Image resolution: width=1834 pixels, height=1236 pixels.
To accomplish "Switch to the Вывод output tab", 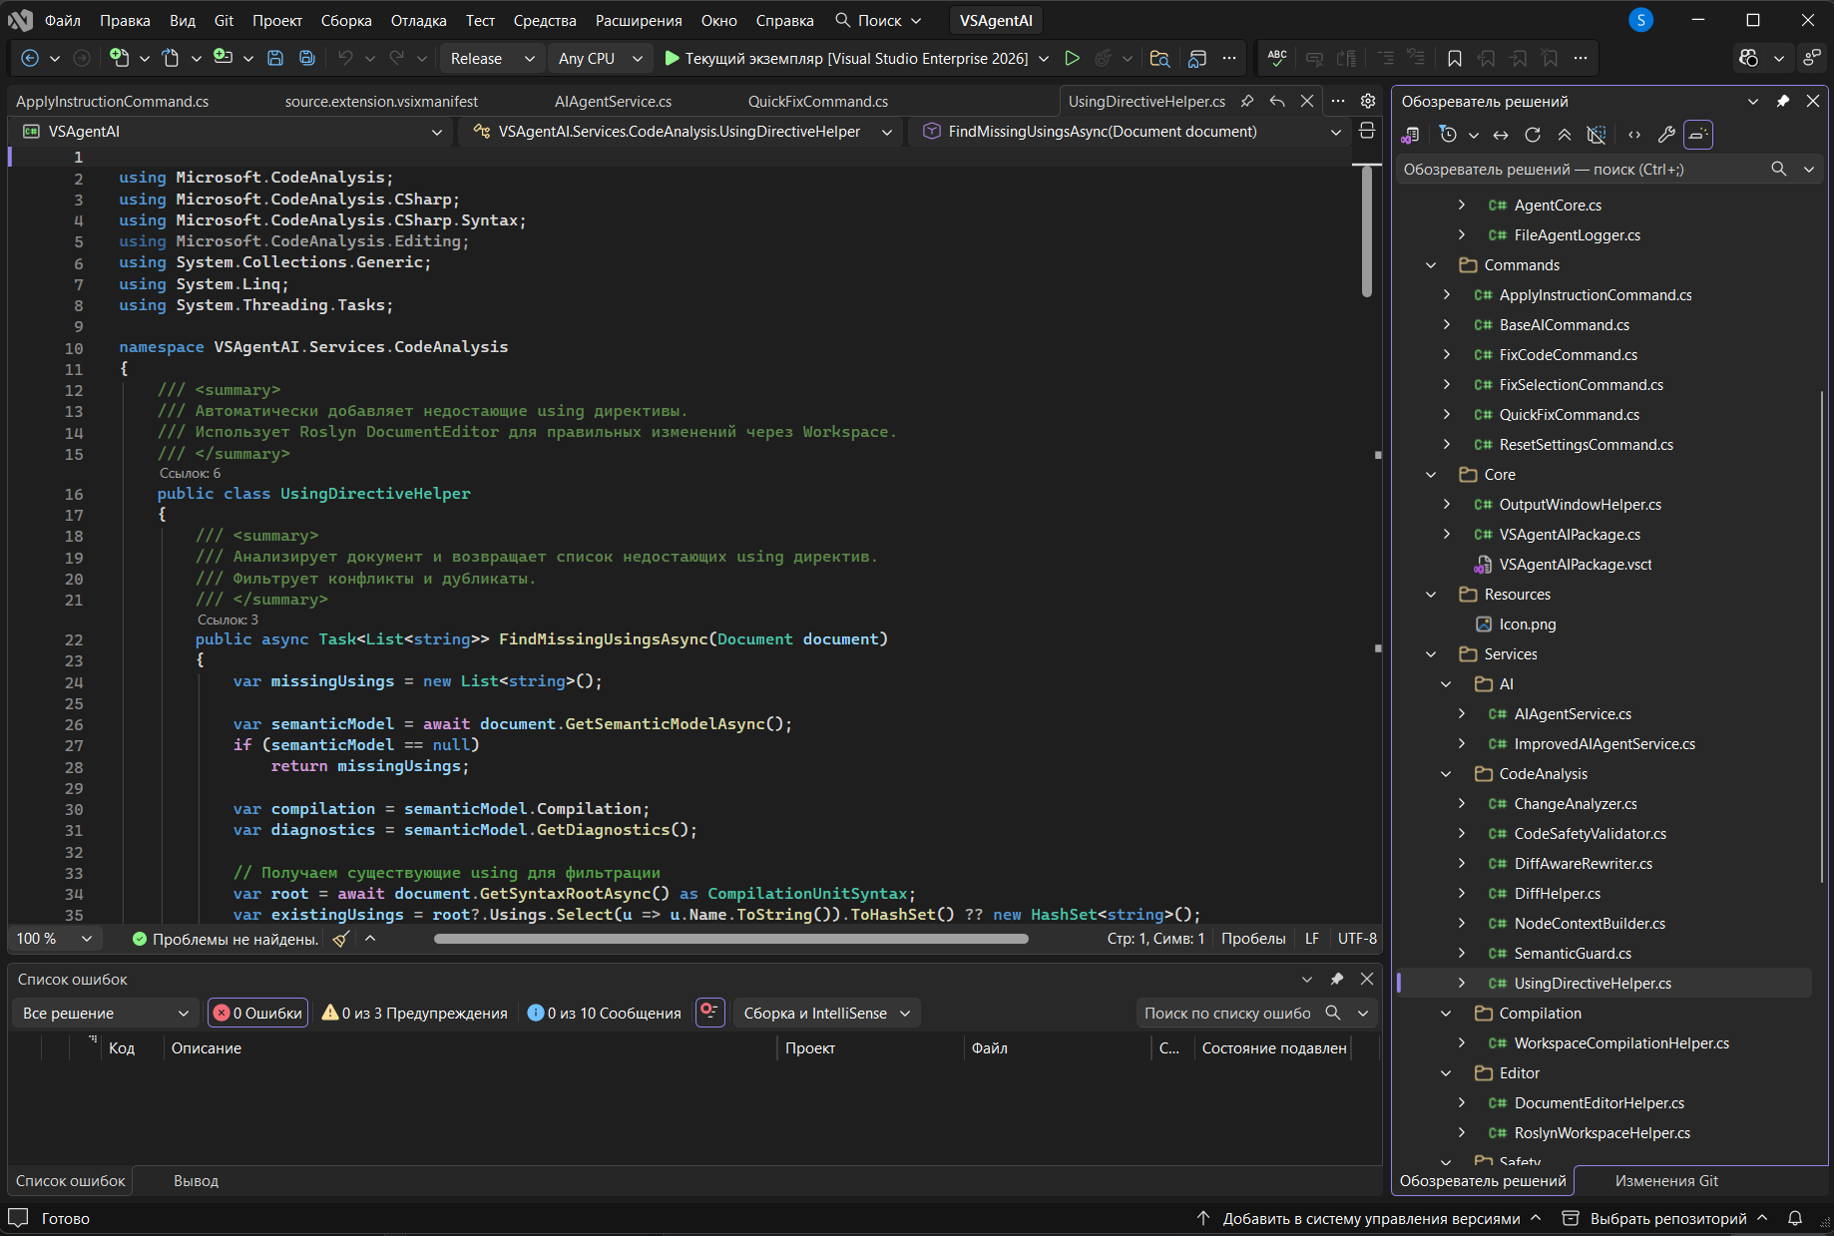I will (196, 1181).
